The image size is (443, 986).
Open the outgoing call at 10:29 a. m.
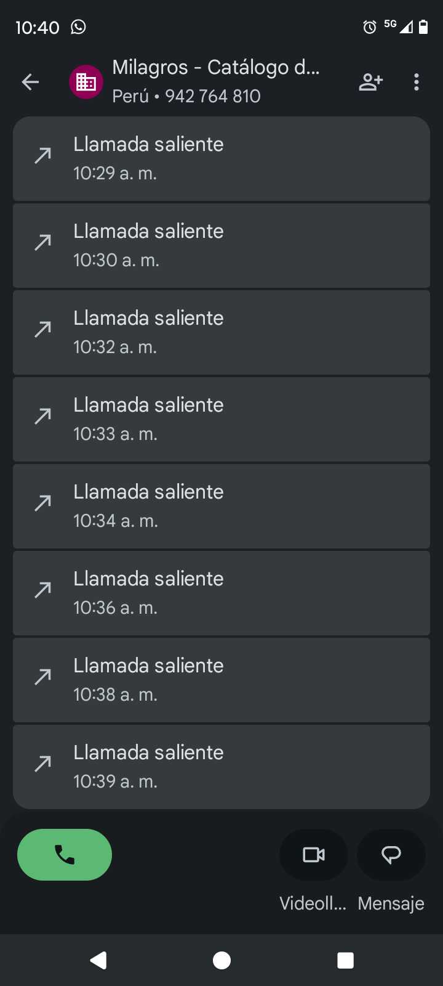tap(221, 158)
